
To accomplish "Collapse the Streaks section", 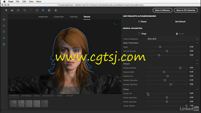I will click(197, 64).
